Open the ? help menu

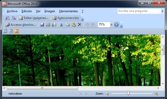click(x=82, y=11)
